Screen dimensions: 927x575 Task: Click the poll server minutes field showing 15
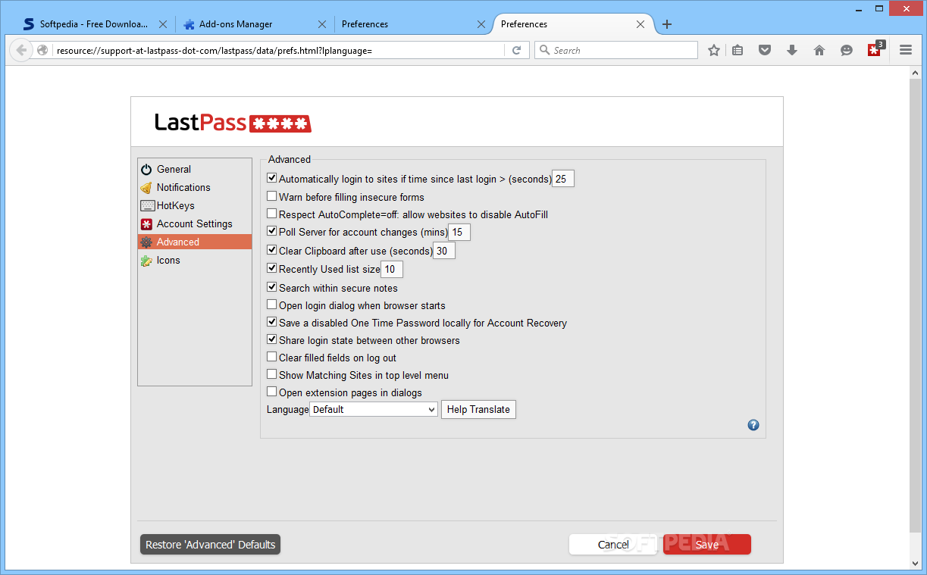coord(459,232)
